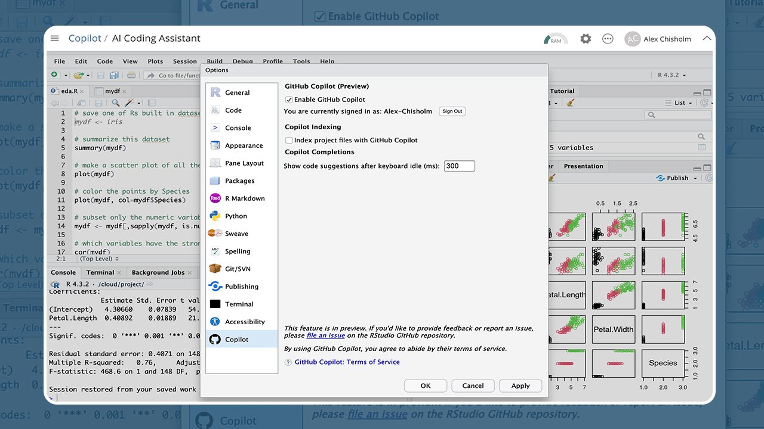Open the hamburger navigation menu
This screenshot has height=429, width=764.
point(55,38)
